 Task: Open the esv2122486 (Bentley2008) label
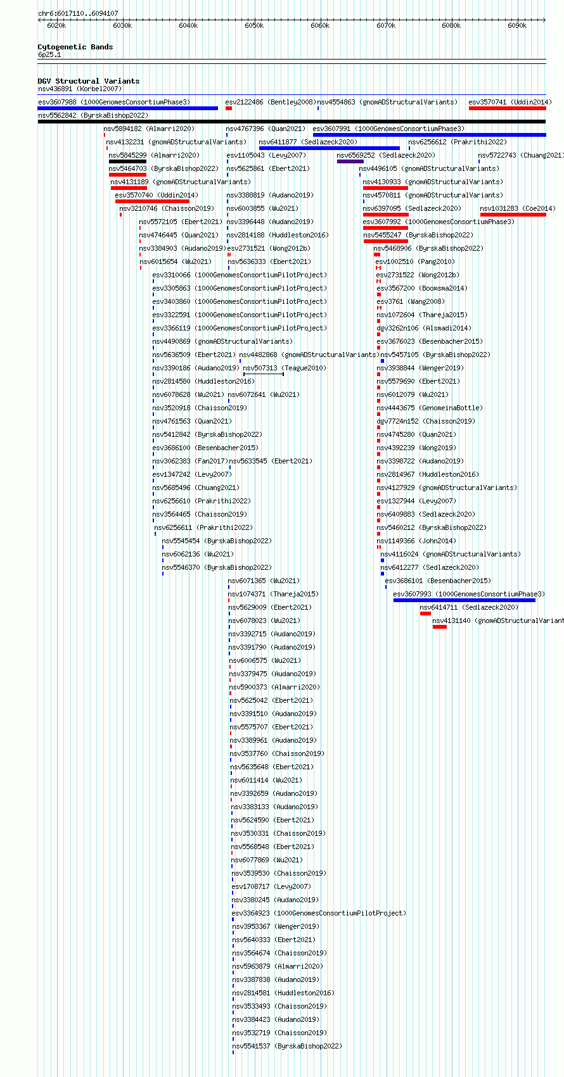coord(271,102)
